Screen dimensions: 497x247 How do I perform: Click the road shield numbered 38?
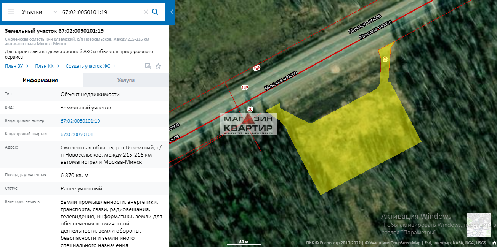[250, 109]
